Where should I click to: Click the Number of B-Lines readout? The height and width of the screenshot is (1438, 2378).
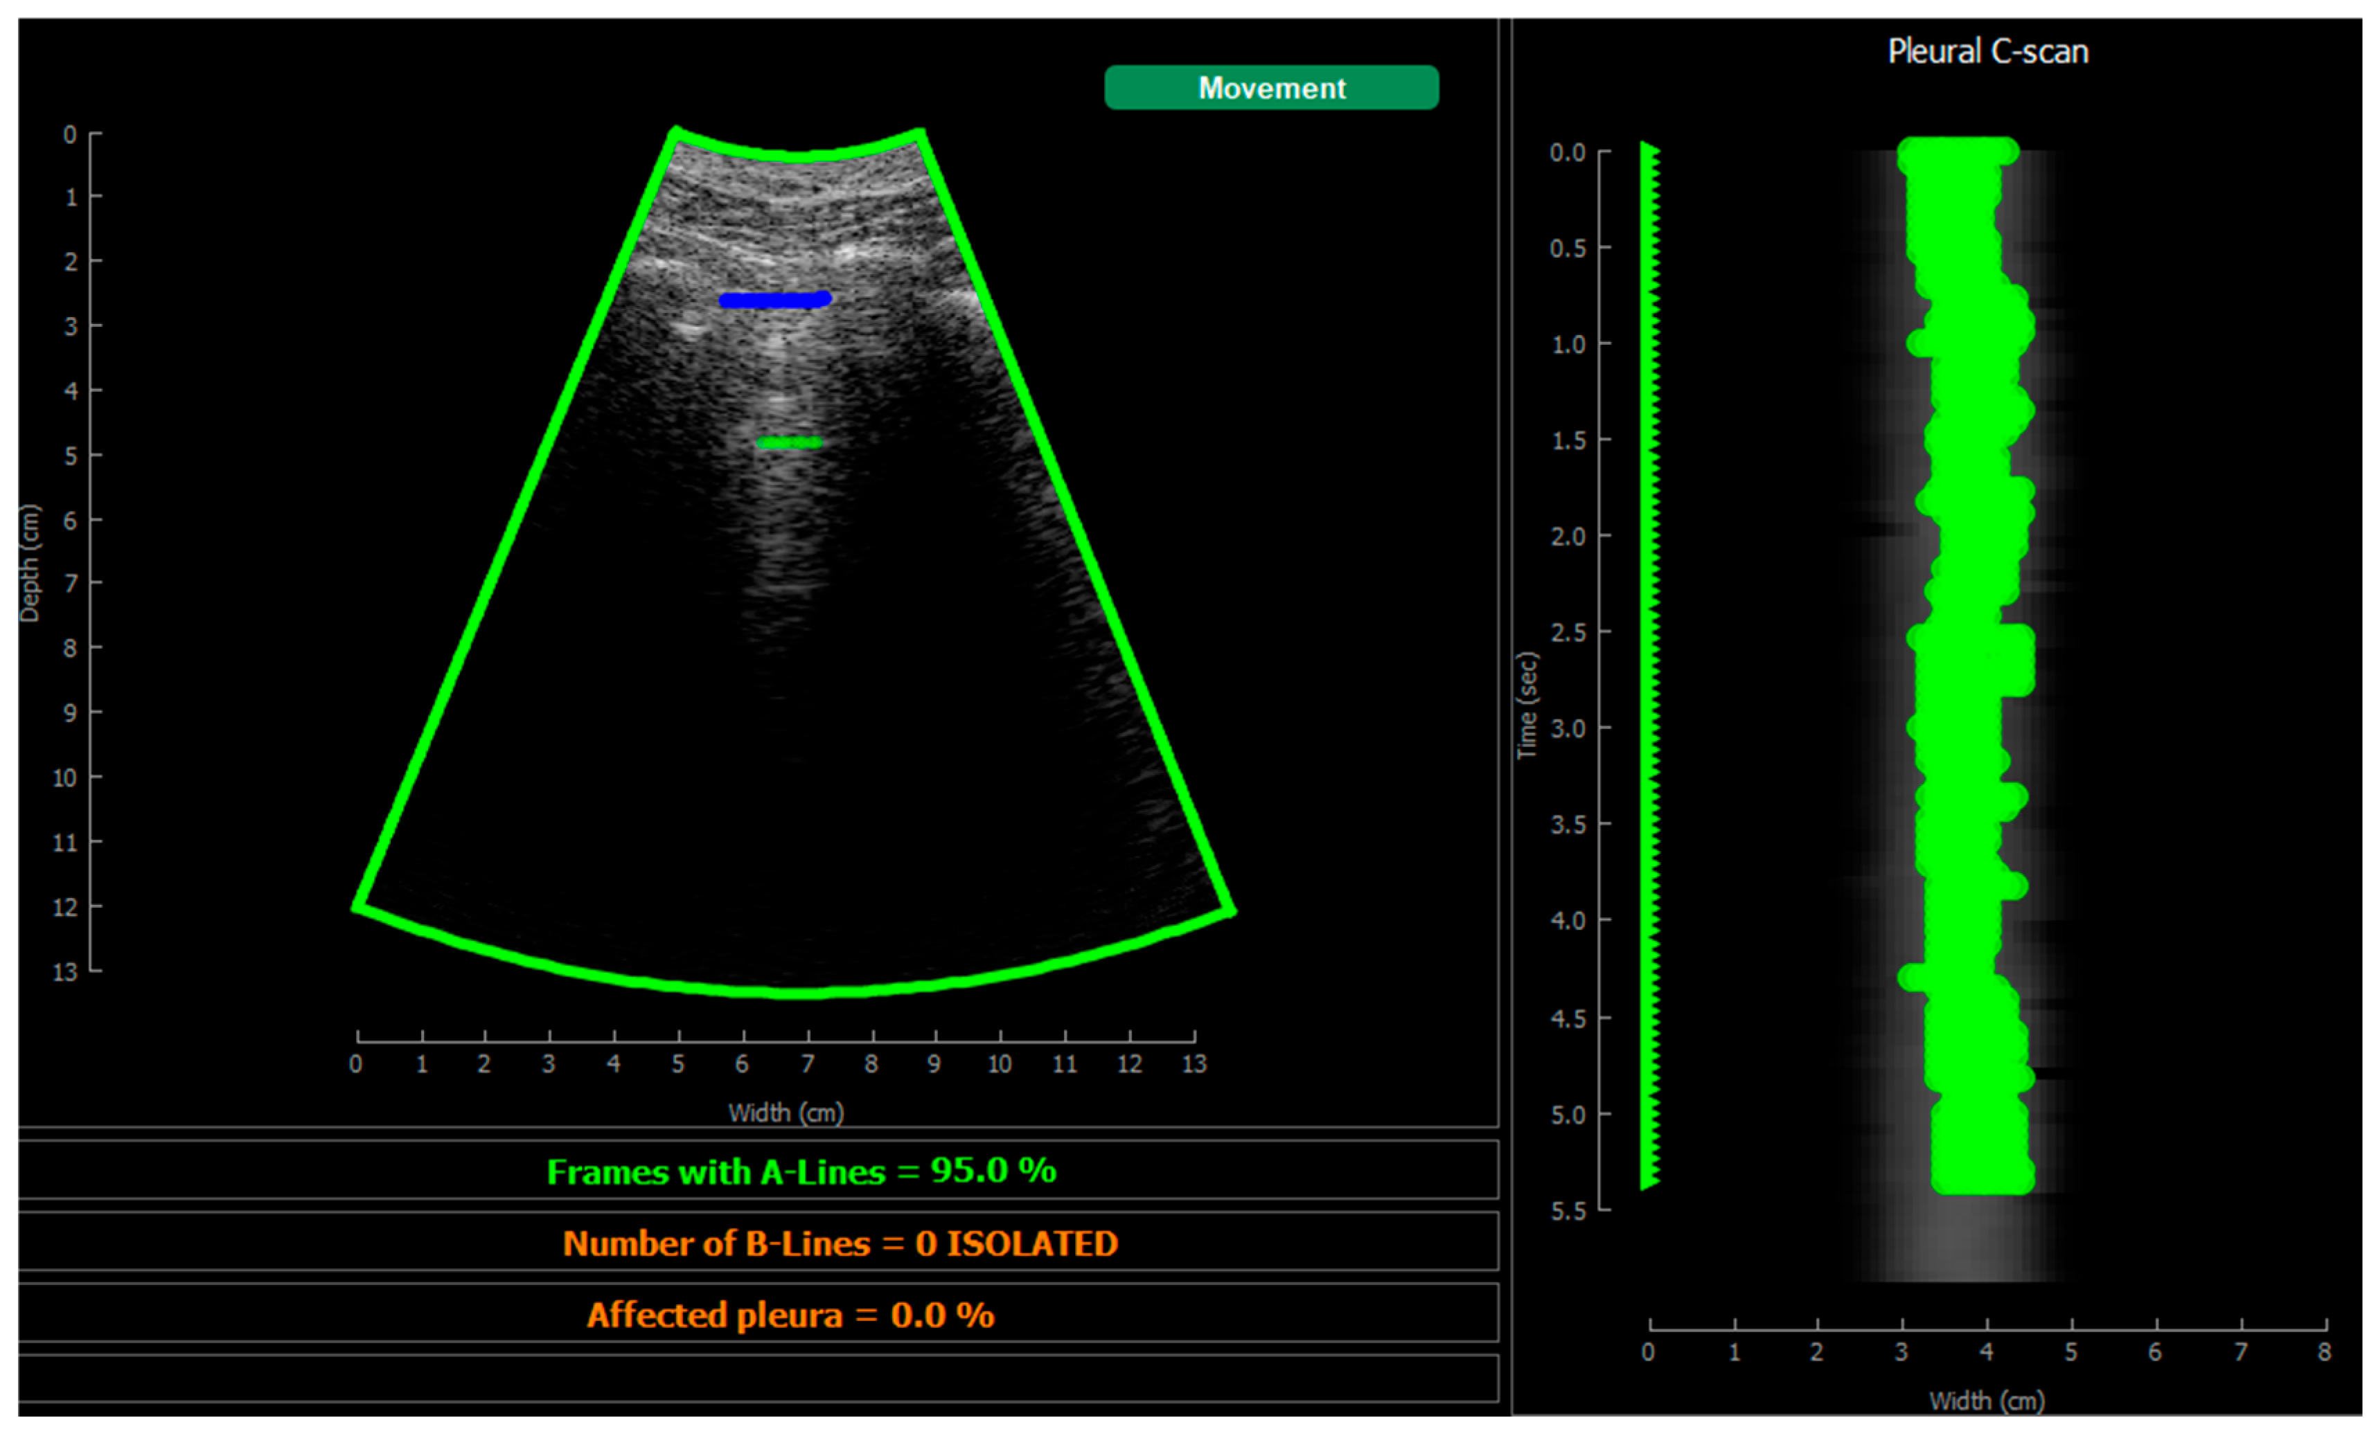(x=840, y=1243)
